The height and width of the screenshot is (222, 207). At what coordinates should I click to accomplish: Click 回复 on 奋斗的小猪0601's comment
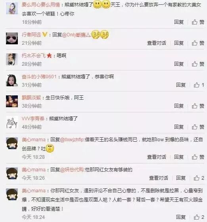[x=181, y=85]
